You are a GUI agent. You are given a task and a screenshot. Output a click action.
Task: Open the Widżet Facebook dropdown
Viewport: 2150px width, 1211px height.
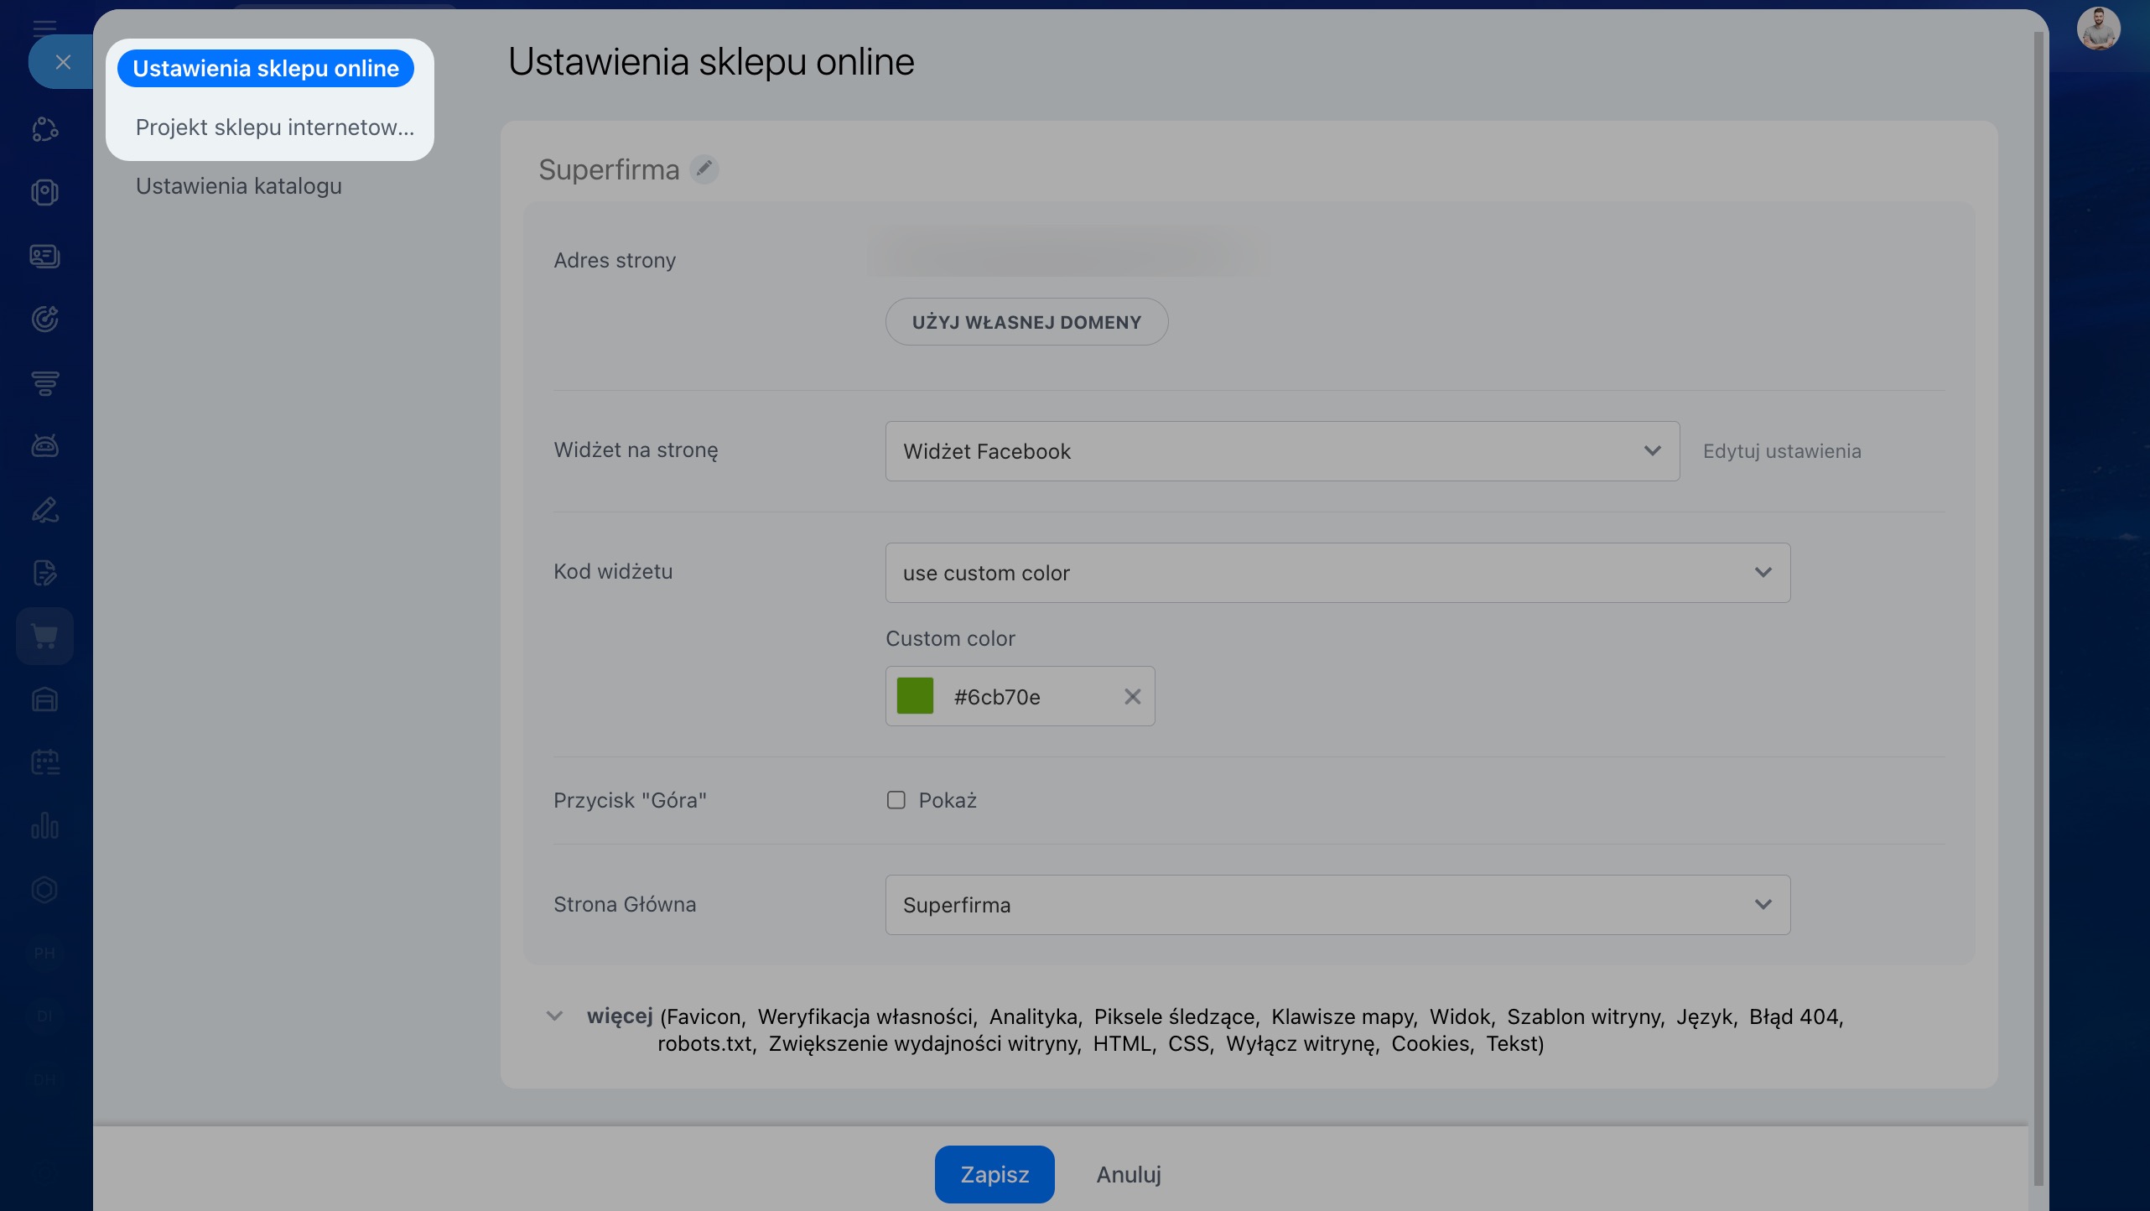tap(1282, 451)
